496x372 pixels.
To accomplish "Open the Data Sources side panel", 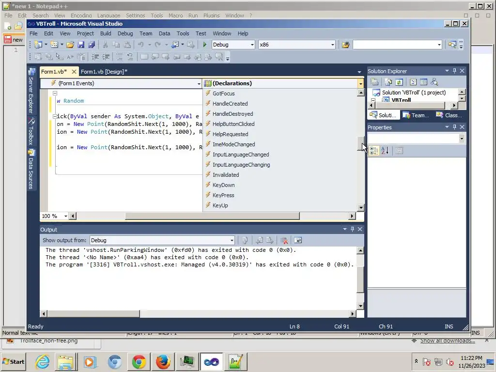I will pyautogui.click(x=31, y=169).
